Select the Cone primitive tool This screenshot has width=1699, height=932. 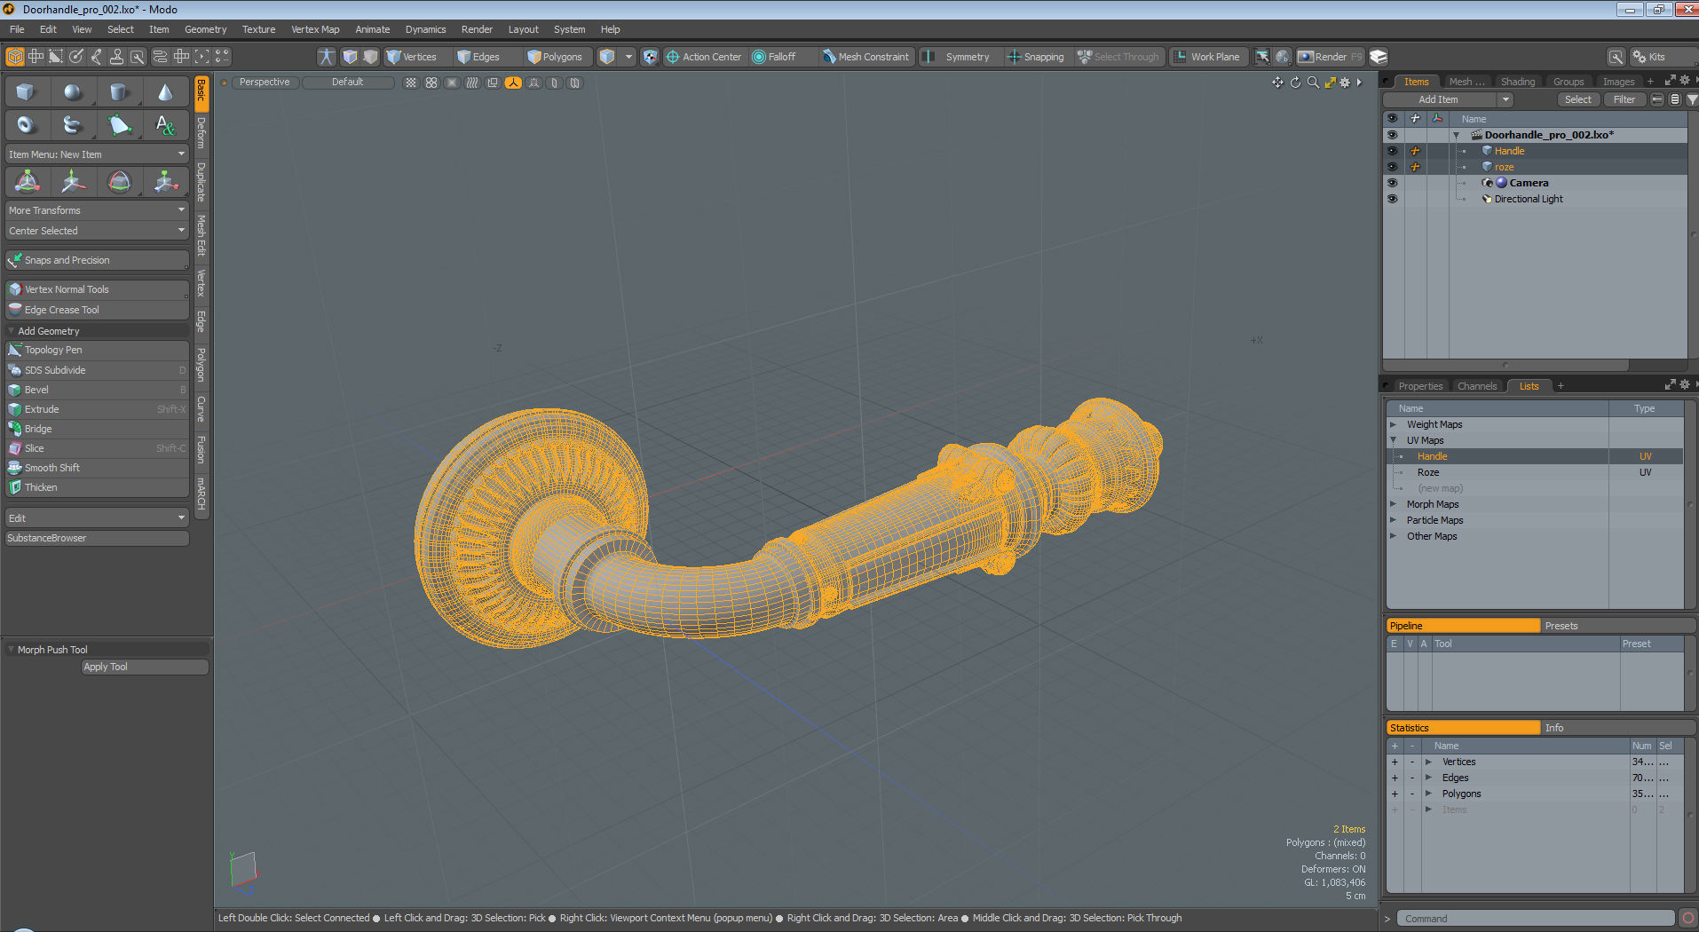(165, 91)
